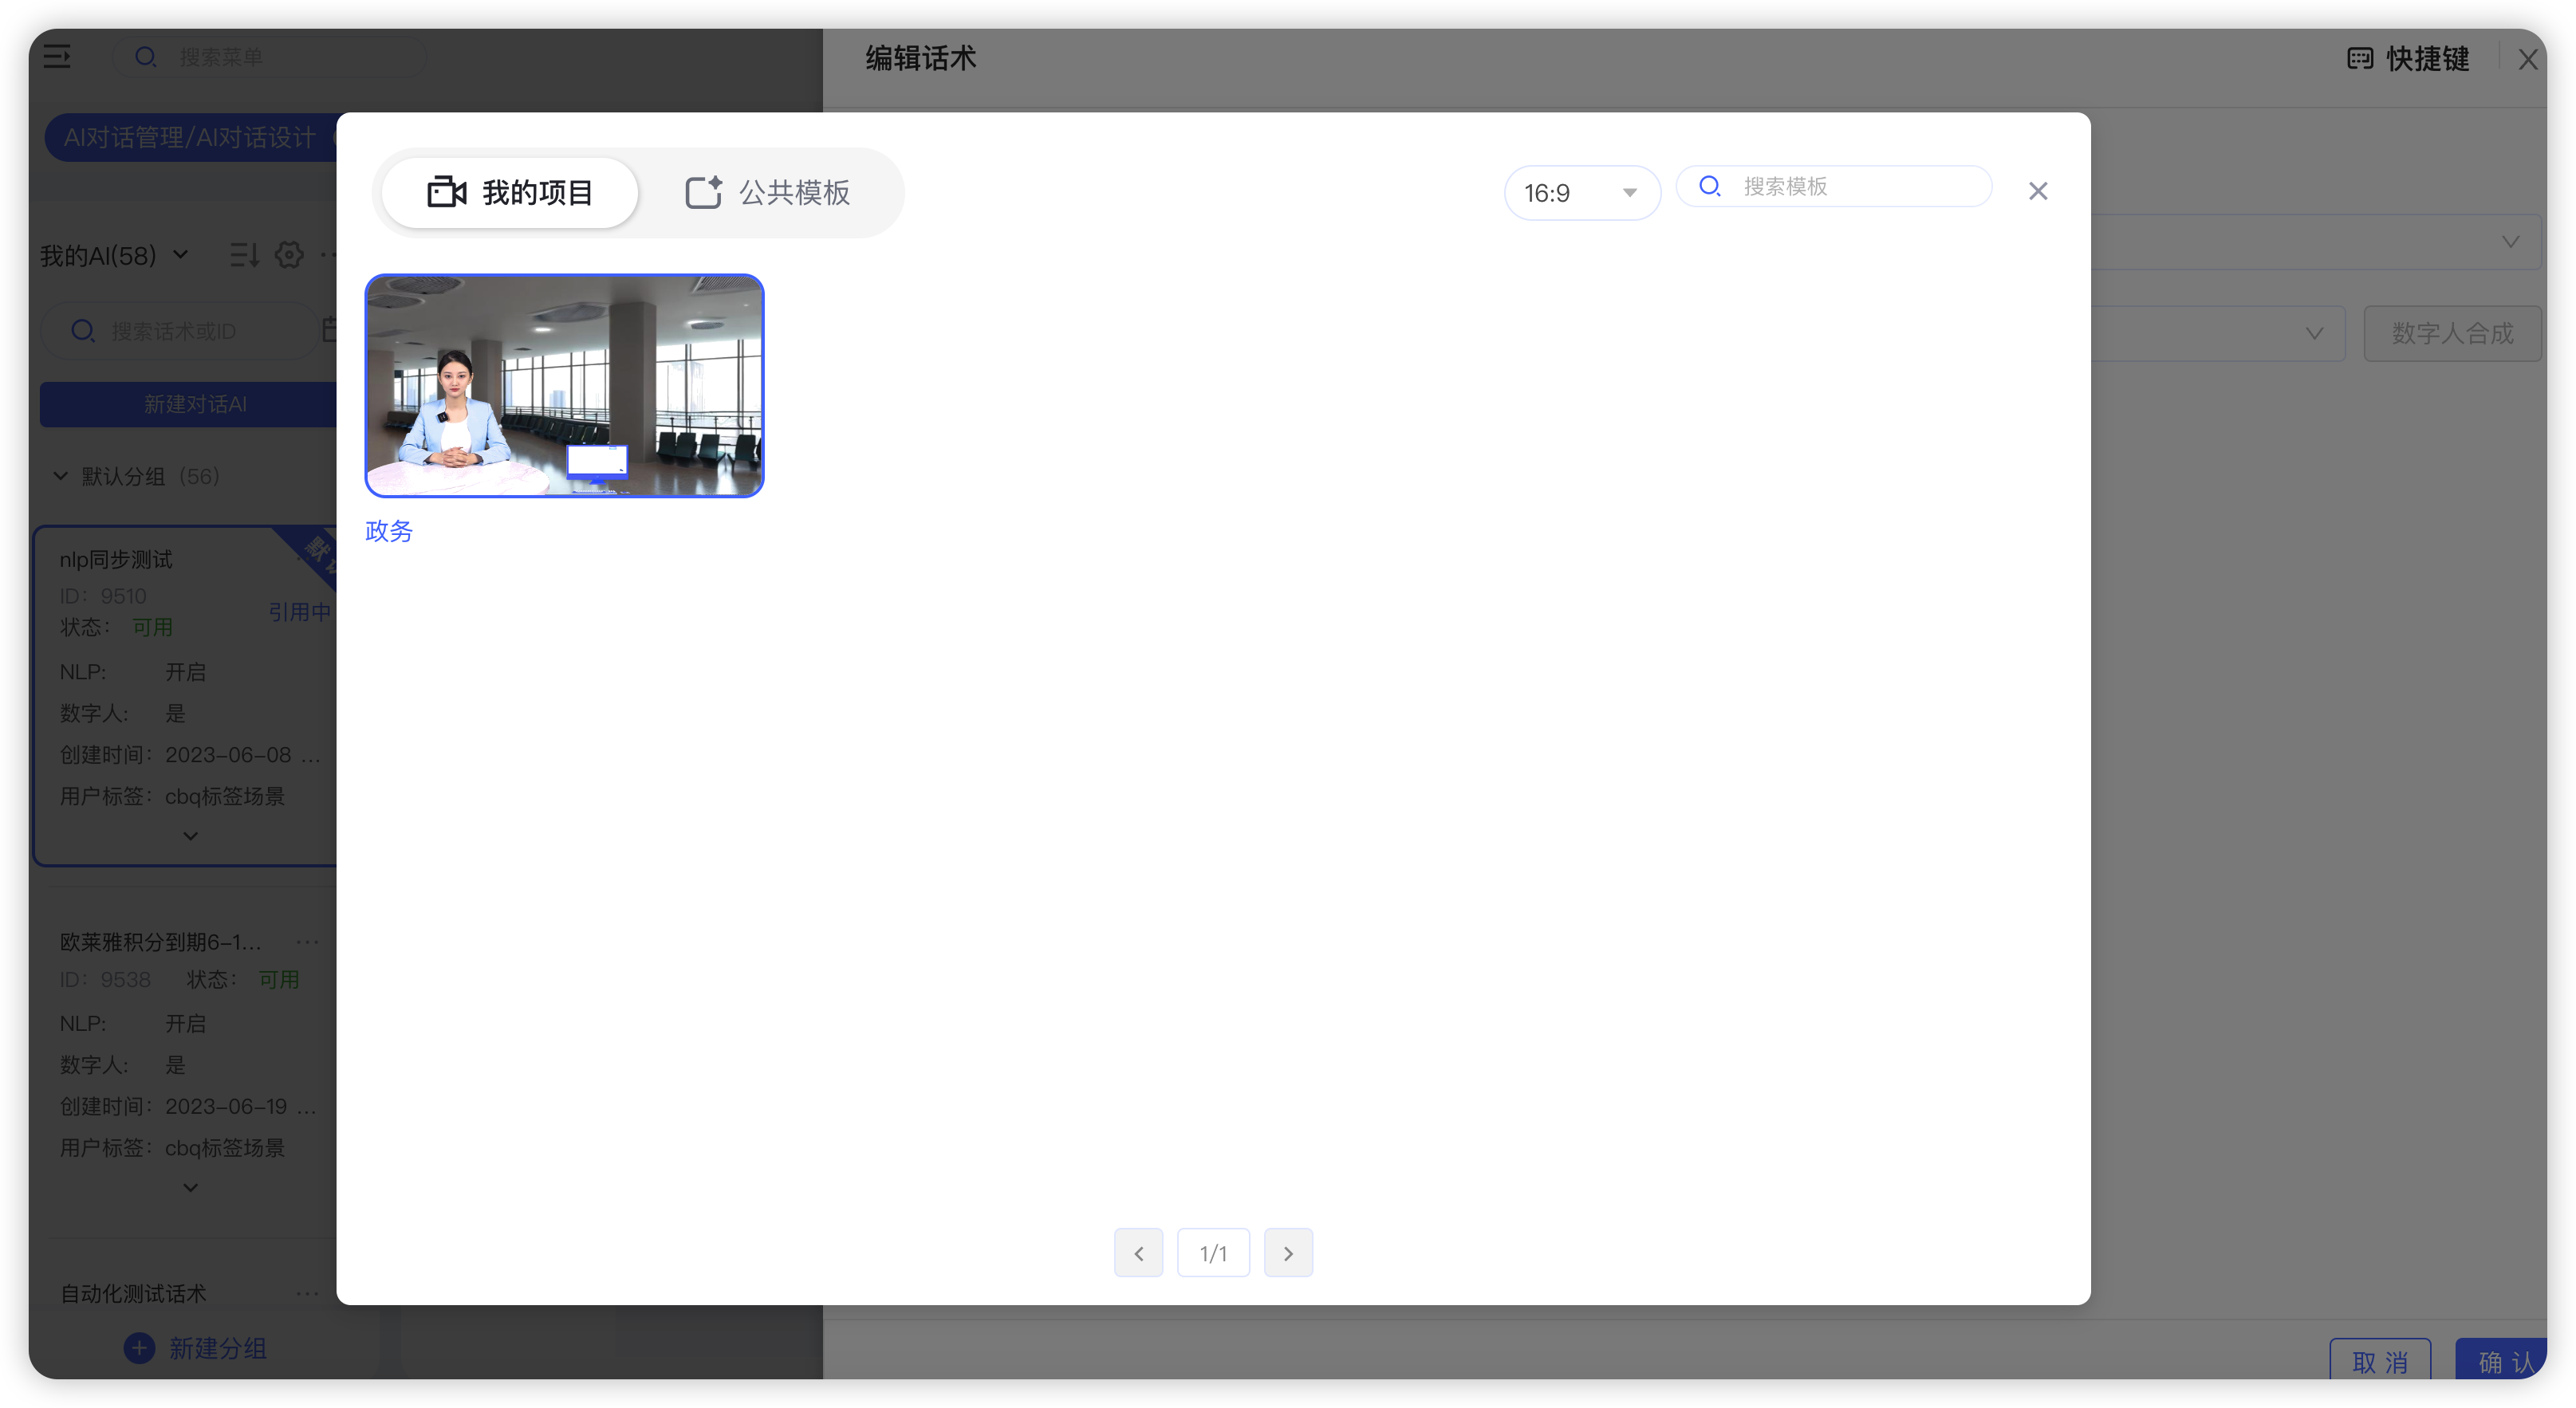2576x1408 pixels.
Task: Click the 搜索菜单 search box
Action: (x=270, y=57)
